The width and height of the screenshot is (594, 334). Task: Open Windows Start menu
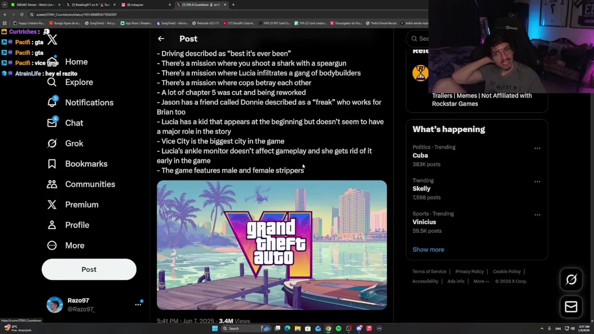[215, 328]
